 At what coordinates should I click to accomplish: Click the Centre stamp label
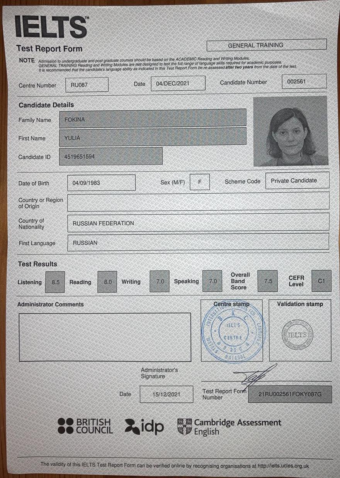pos(231,305)
